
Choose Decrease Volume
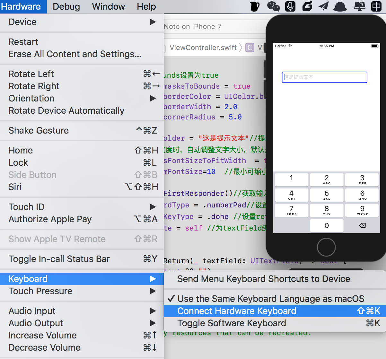82,347
